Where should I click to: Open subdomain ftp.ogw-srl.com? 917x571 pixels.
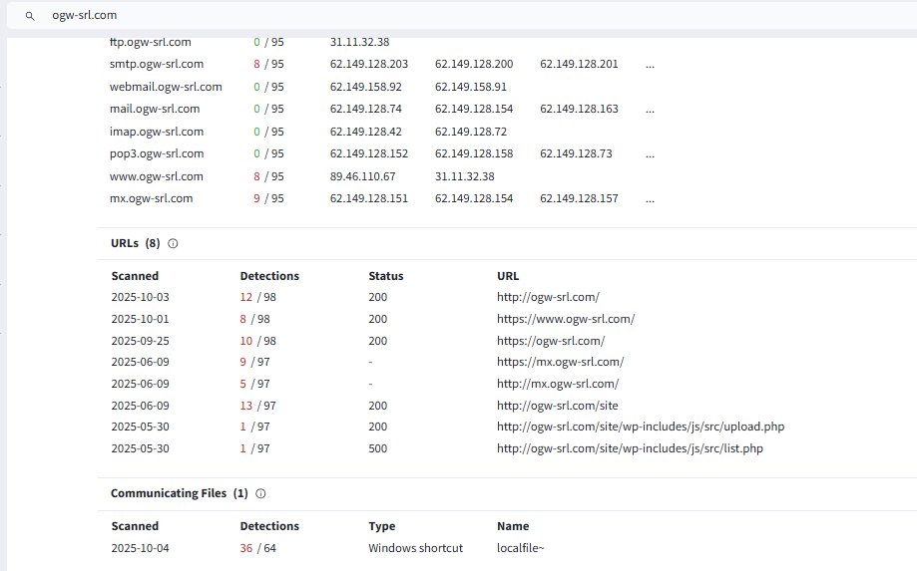click(151, 42)
